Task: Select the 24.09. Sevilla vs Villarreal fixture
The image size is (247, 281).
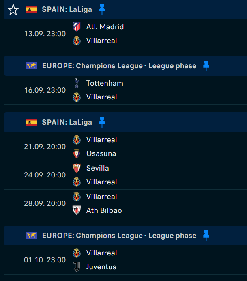Action: pos(125,175)
